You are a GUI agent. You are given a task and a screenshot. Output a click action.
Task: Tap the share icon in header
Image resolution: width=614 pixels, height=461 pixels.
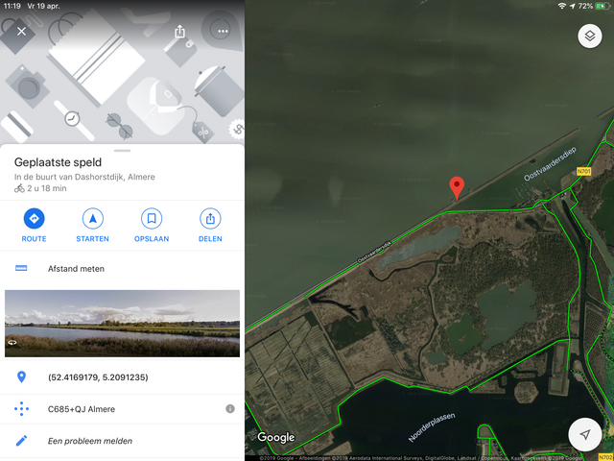[179, 32]
